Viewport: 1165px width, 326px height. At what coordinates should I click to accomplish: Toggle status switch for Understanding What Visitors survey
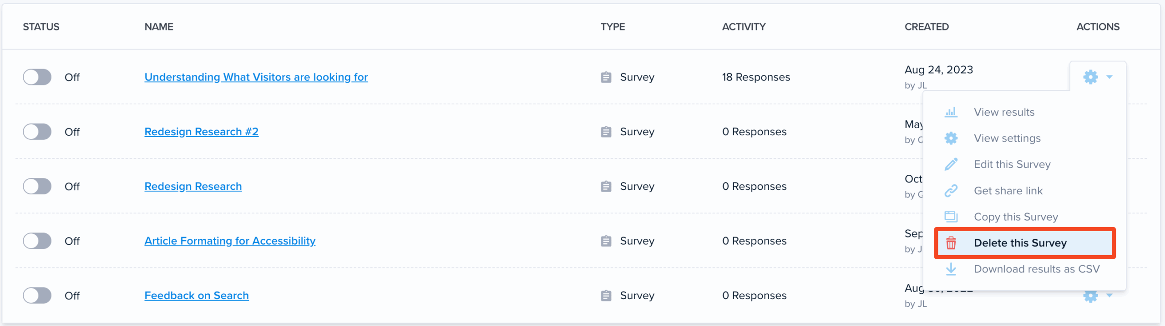tap(37, 77)
